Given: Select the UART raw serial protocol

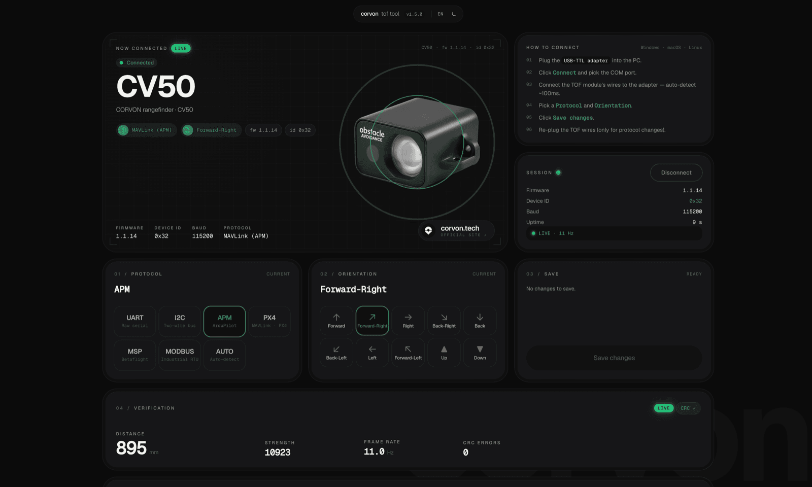Looking at the screenshot, I should point(135,321).
